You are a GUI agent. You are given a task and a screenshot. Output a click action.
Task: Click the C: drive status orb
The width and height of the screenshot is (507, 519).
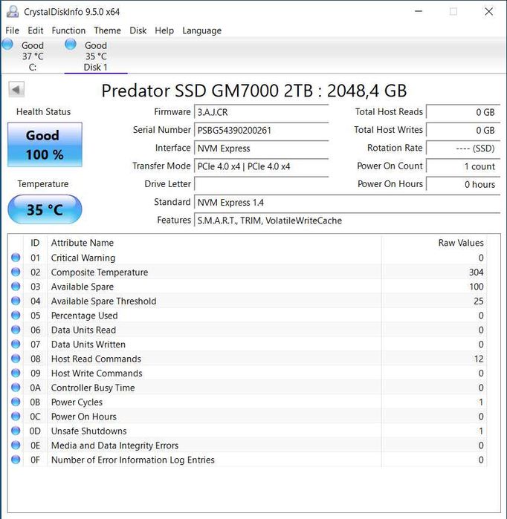tap(7, 44)
